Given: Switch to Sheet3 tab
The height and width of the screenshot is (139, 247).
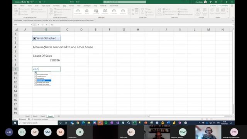Looking at the screenshot, I should (43, 116).
